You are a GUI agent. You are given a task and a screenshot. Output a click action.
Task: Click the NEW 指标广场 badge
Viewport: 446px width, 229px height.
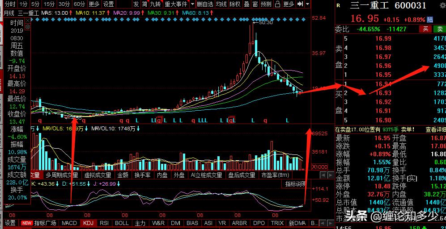27,223
